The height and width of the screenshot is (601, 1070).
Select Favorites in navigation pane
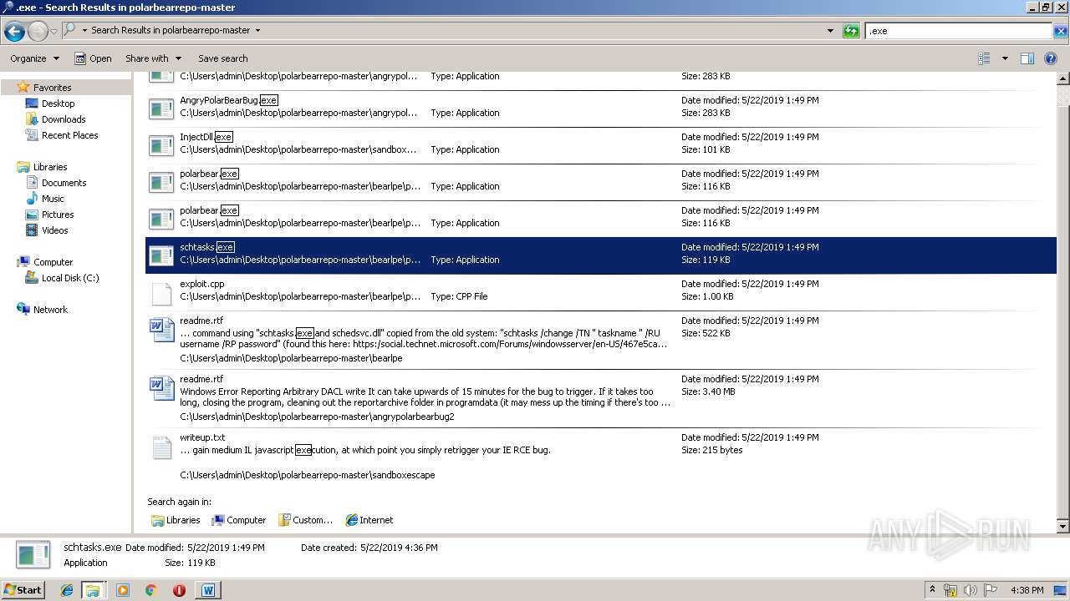(x=52, y=88)
